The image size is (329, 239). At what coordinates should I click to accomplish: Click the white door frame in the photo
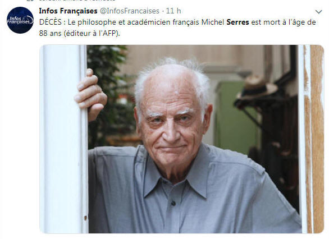(64, 139)
